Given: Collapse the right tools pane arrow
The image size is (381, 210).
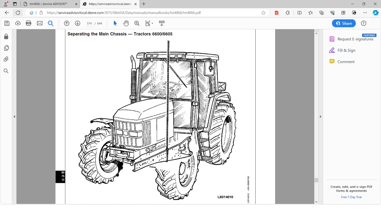Looking at the screenshot, I should [320, 117].
